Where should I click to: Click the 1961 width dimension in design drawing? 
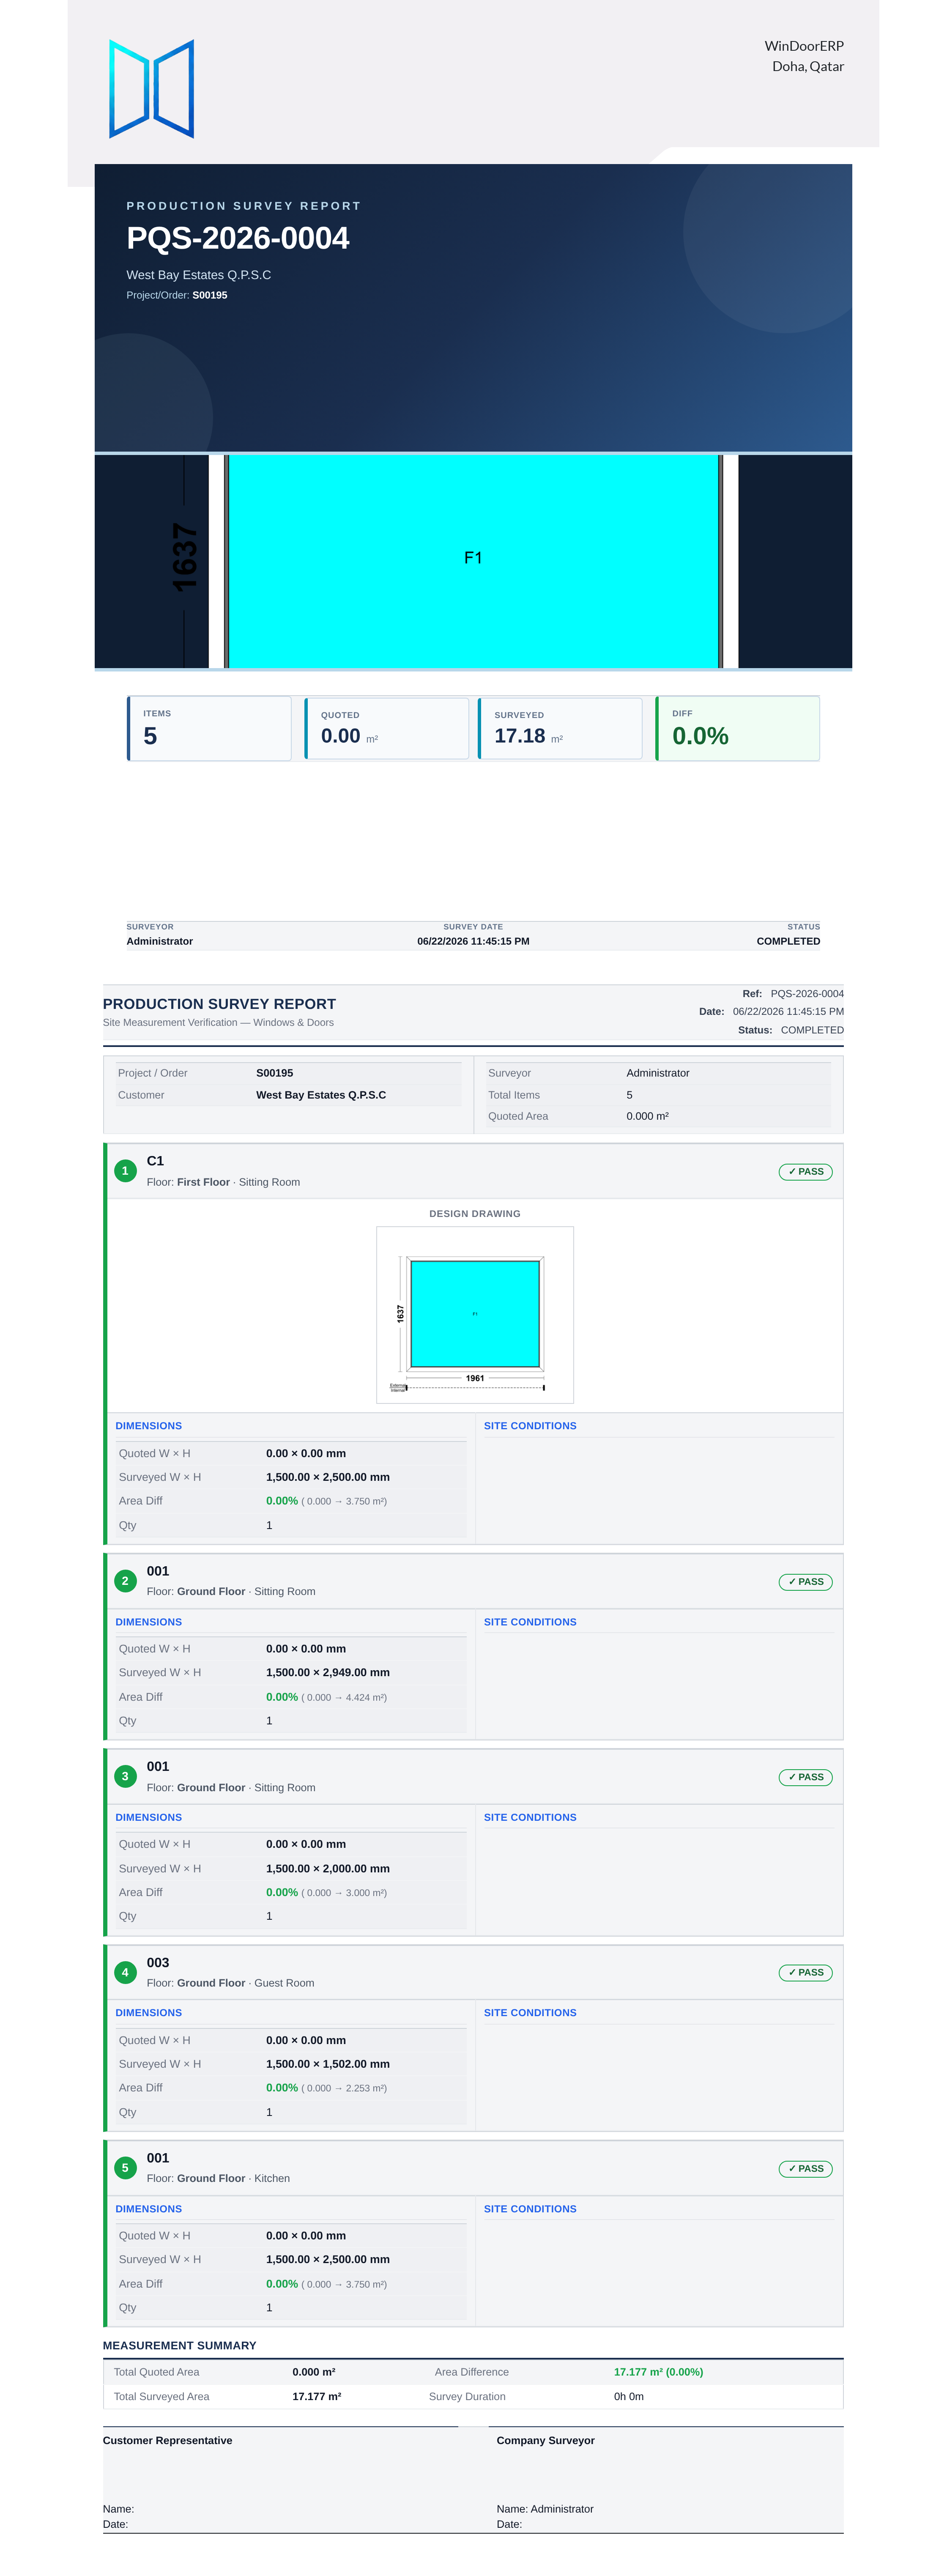475,1378
